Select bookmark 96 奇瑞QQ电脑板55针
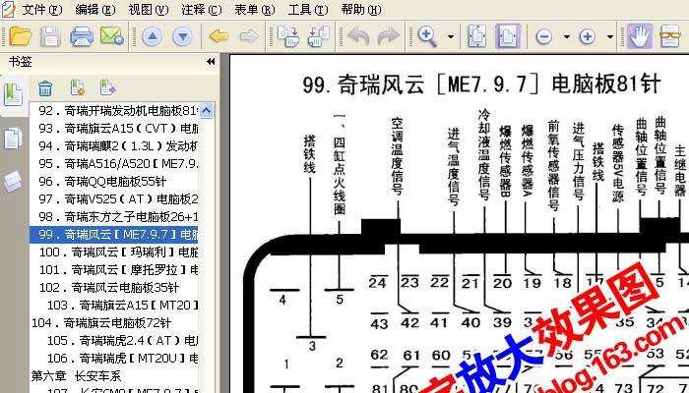 (102, 181)
